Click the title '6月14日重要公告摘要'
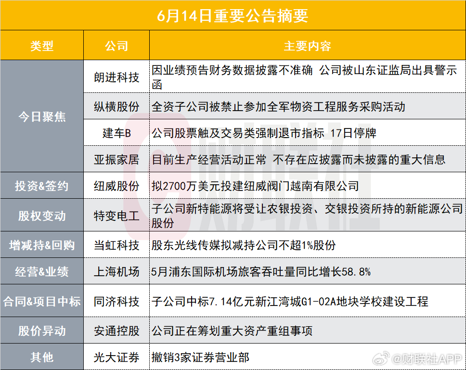466x370 pixels. pos(233,15)
